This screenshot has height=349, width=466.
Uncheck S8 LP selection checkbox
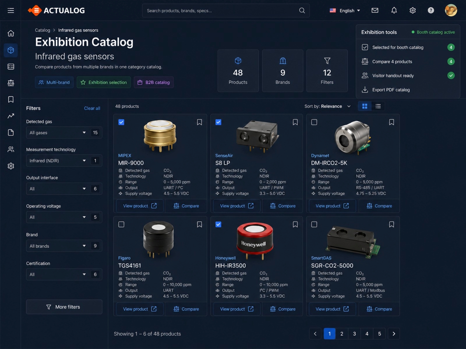(x=218, y=122)
